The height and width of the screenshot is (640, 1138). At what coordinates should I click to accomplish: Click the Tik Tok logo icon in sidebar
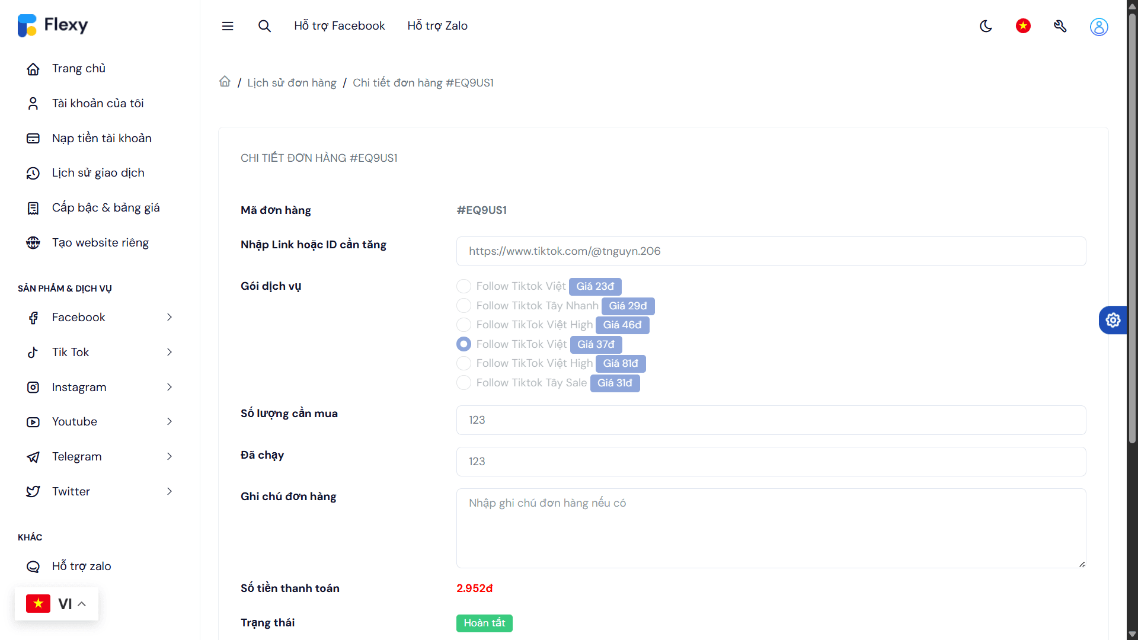pyautogui.click(x=33, y=353)
